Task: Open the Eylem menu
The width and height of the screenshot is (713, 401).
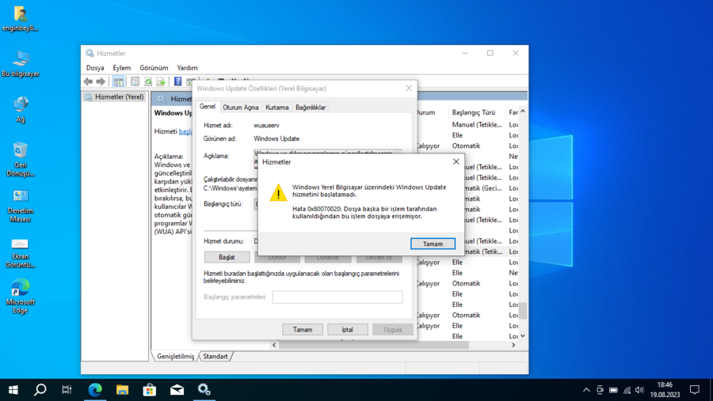Action: click(x=121, y=68)
